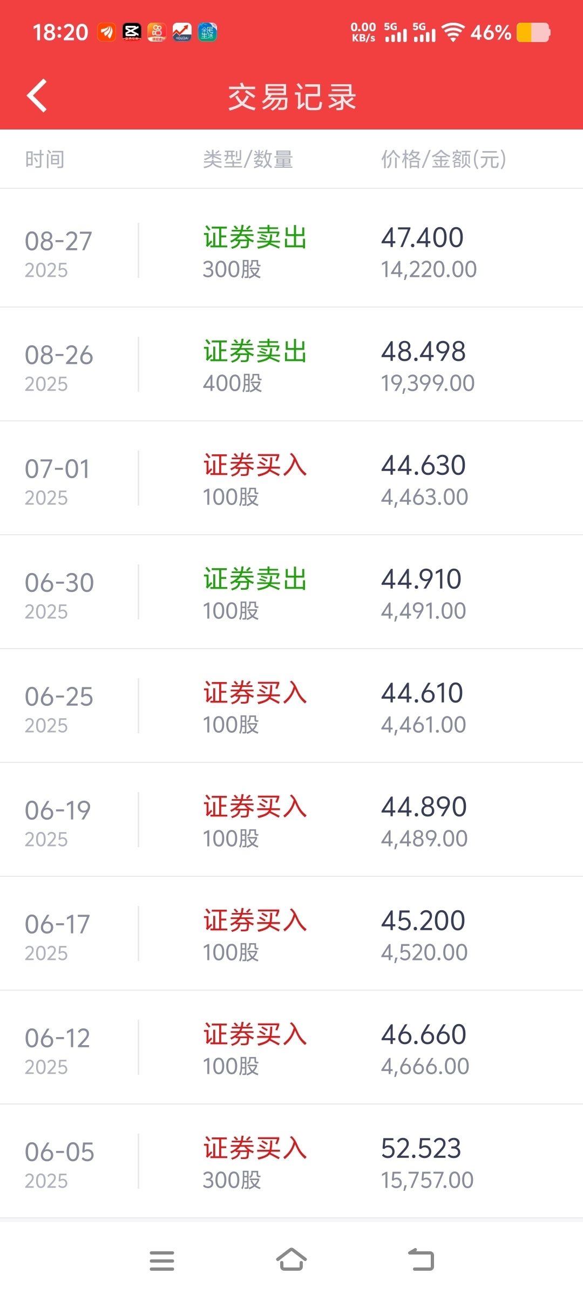Tap the black CapCut-style notification icon
This screenshot has width=583, height=1295.
coord(132,32)
